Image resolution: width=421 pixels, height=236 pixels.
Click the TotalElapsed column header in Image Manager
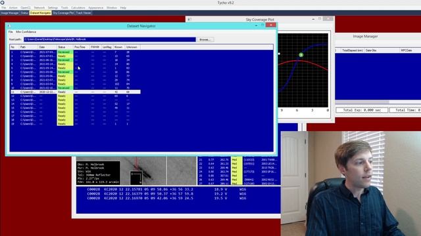[x=353, y=50]
